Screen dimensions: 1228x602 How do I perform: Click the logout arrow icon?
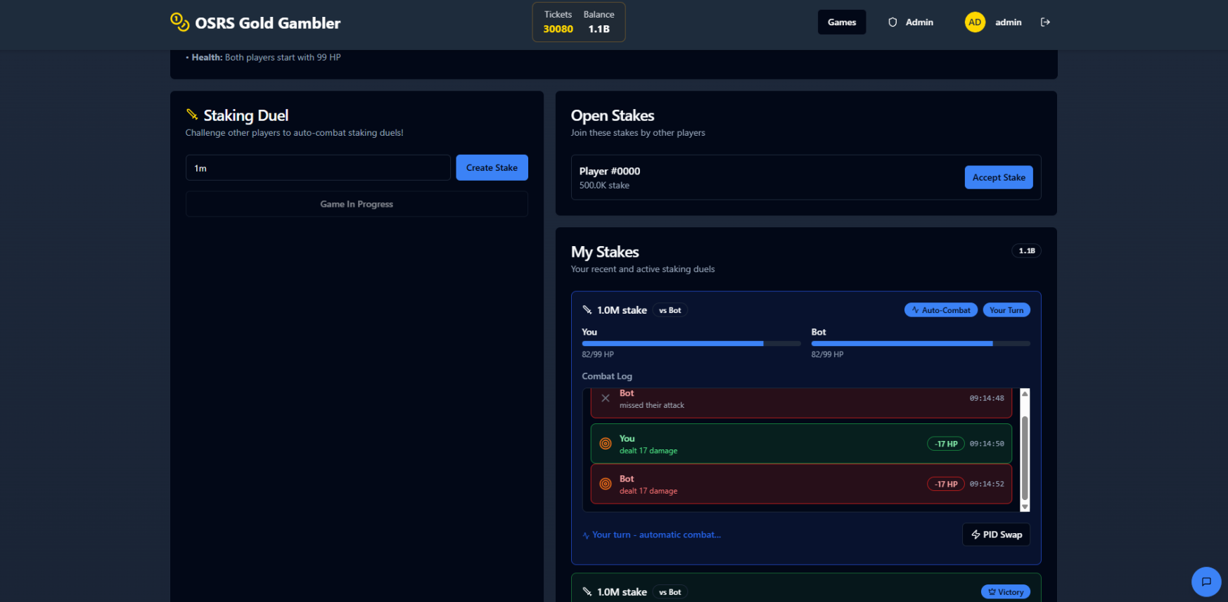[1045, 23]
